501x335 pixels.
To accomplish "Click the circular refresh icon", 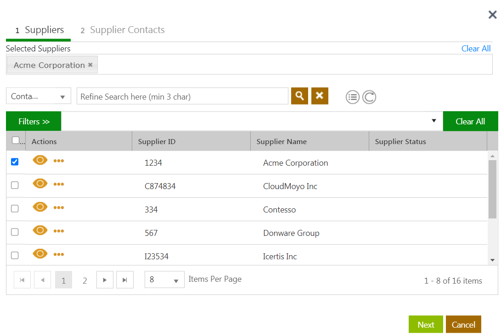I will click(369, 97).
